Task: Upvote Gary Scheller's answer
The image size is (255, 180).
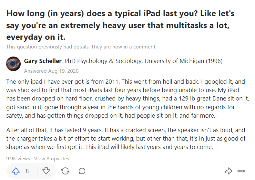Action: 16,171
